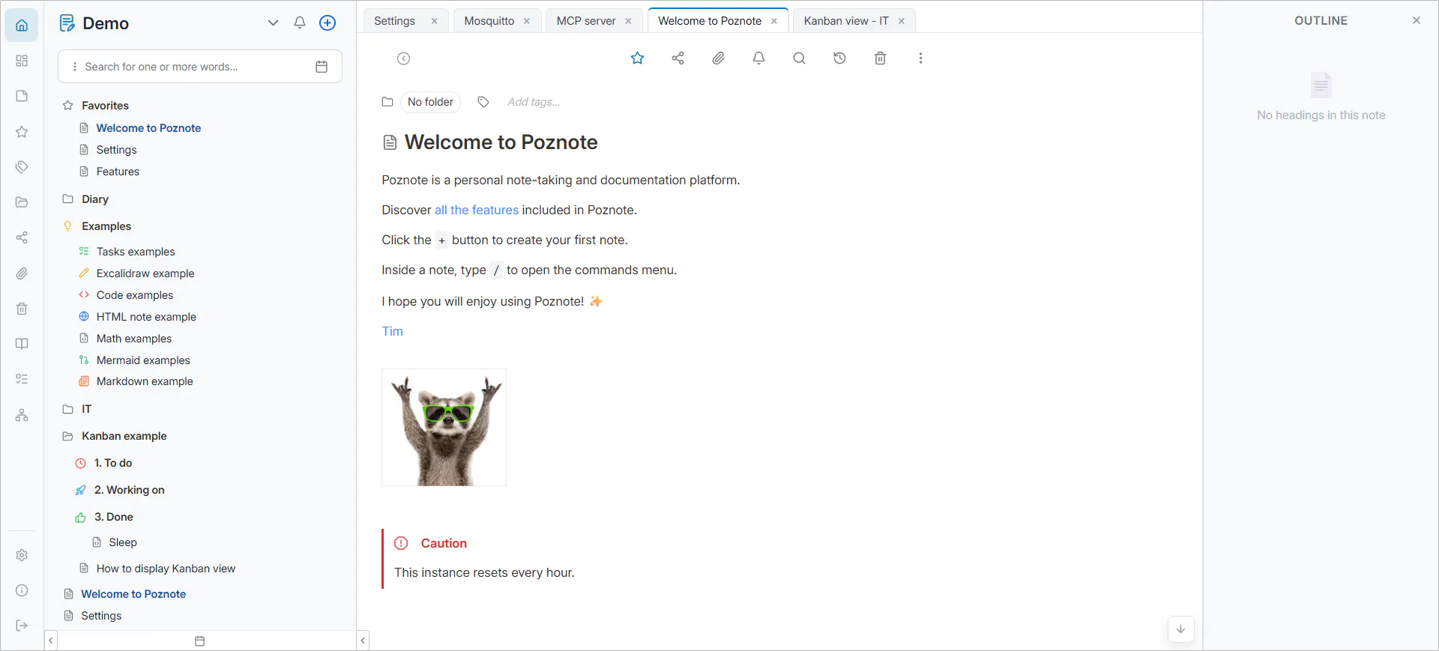Click the search notes input field
Image resolution: width=1439 pixels, height=651 pixels.
click(x=200, y=67)
